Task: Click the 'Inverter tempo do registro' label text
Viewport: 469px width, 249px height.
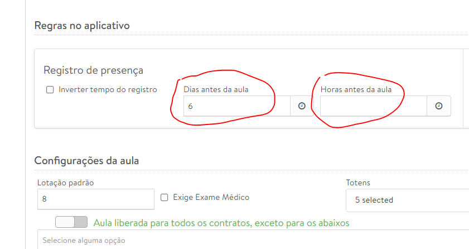Action: click(x=108, y=89)
